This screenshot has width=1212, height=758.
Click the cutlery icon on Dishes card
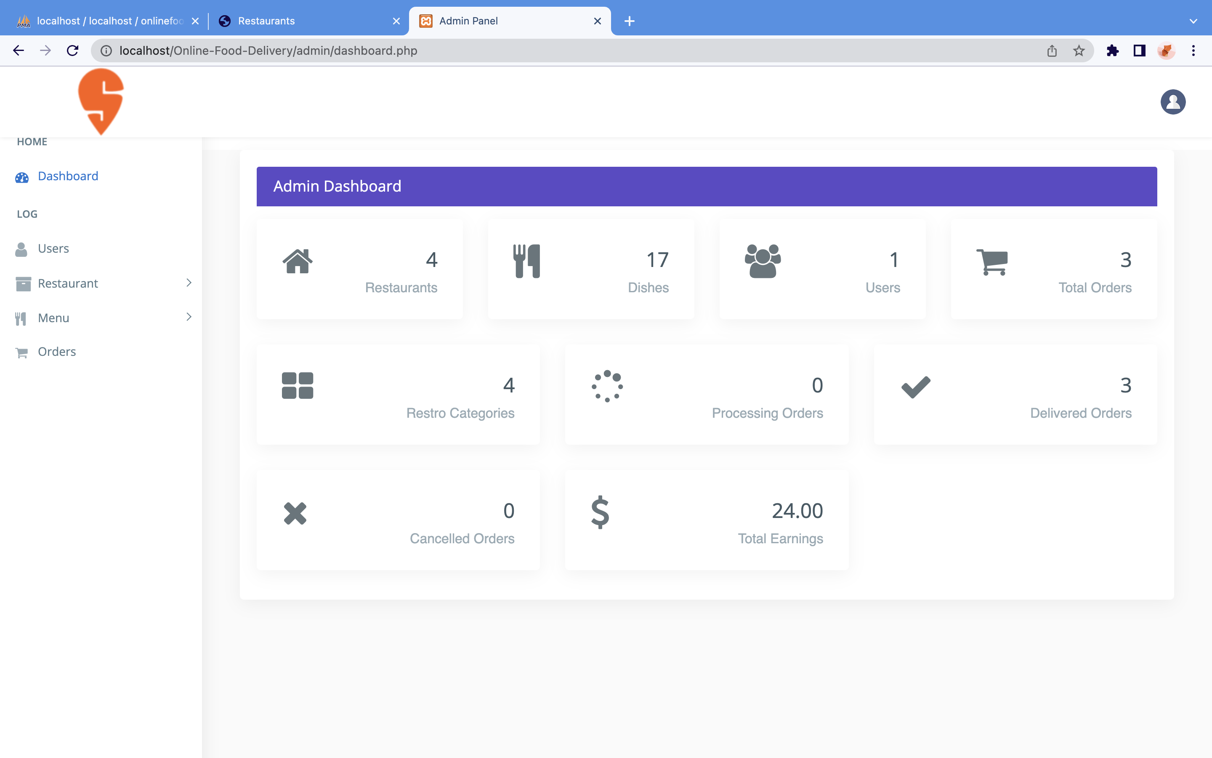[x=526, y=261]
